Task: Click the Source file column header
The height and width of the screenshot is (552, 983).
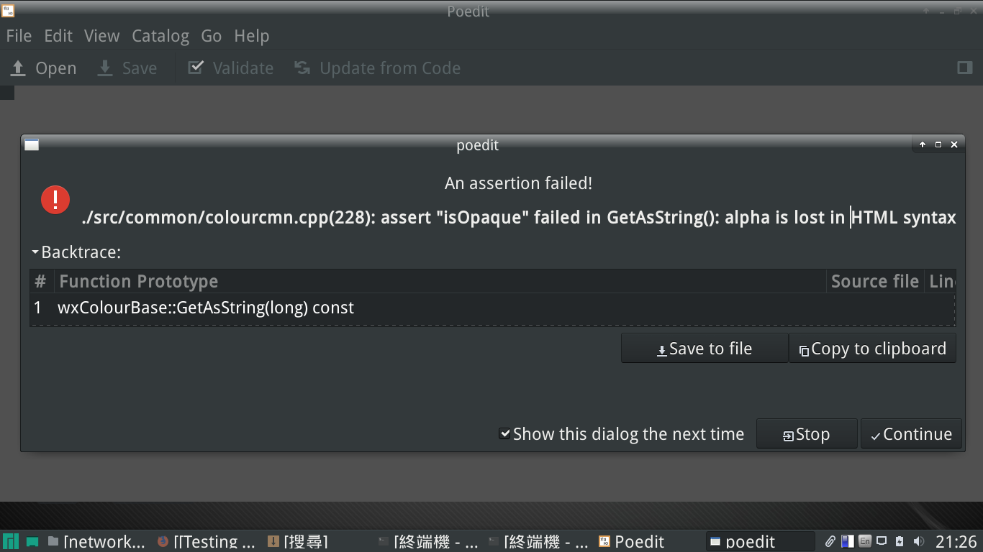Action: pyautogui.click(x=874, y=281)
